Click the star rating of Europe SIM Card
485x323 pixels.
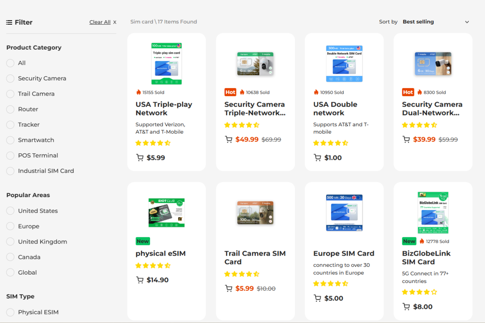[x=331, y=283]
